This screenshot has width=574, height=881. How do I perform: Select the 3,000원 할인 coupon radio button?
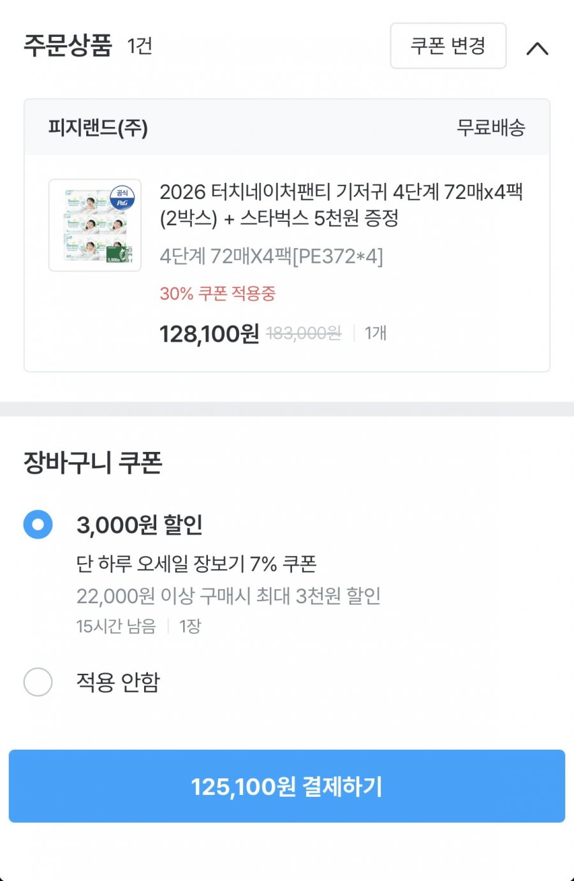coord(38,525)
